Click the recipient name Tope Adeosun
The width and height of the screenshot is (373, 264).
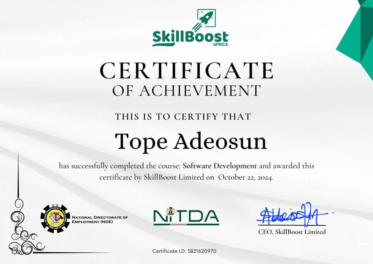[x=191, y=141]
